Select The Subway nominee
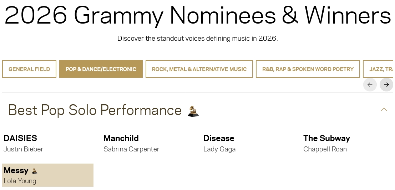 coord(326,138)
